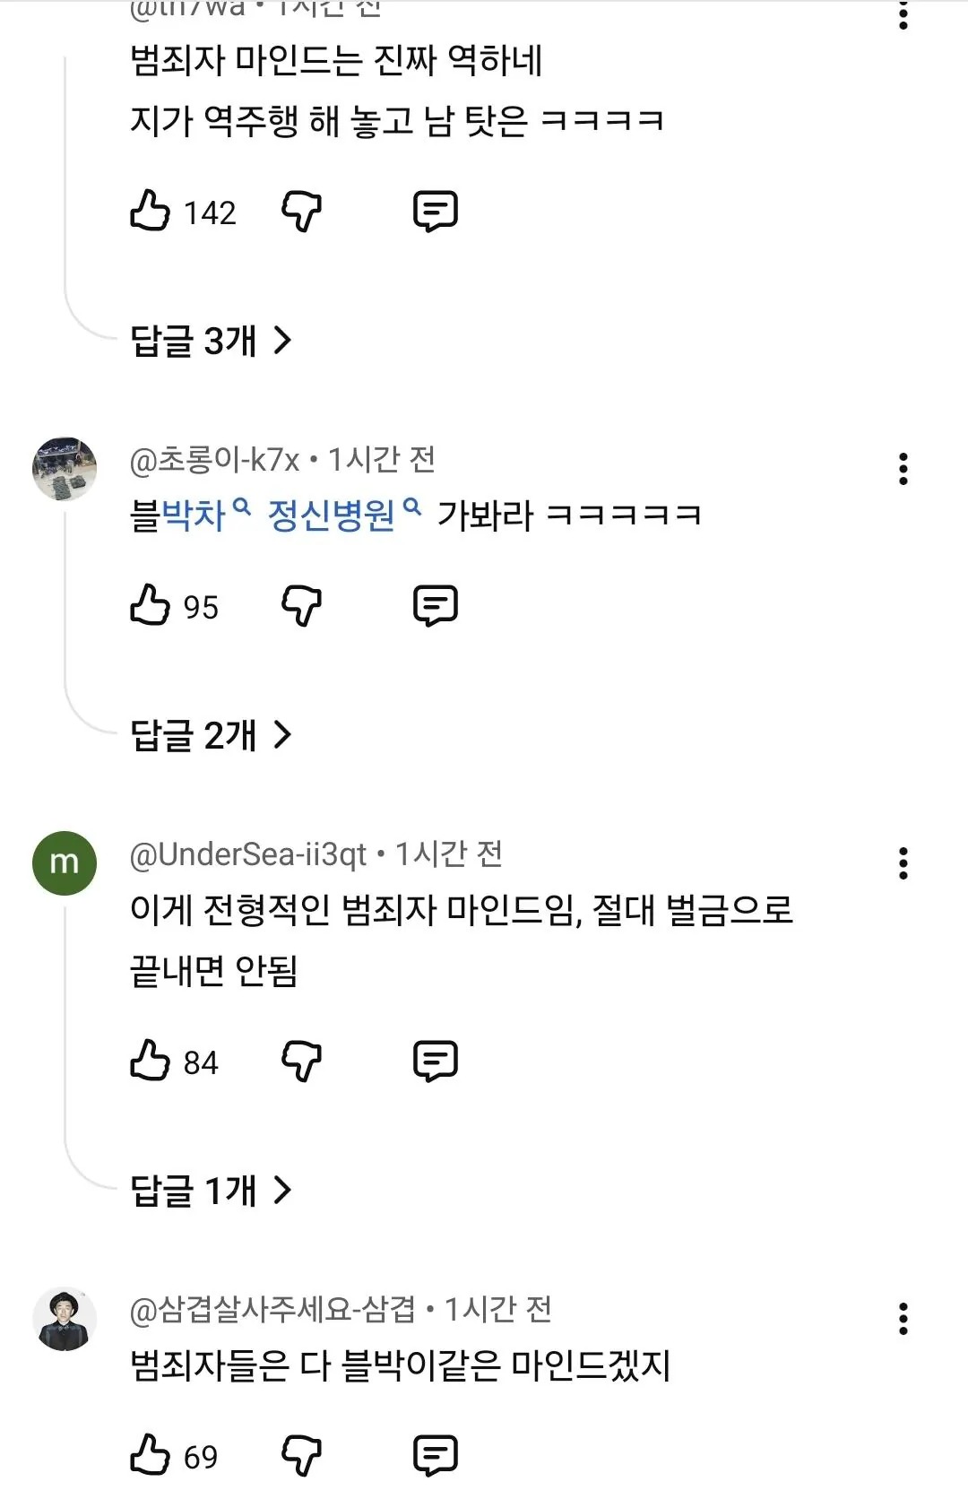
Task: Like the comment with 142 likes
Action: click(x=150, y=212)
